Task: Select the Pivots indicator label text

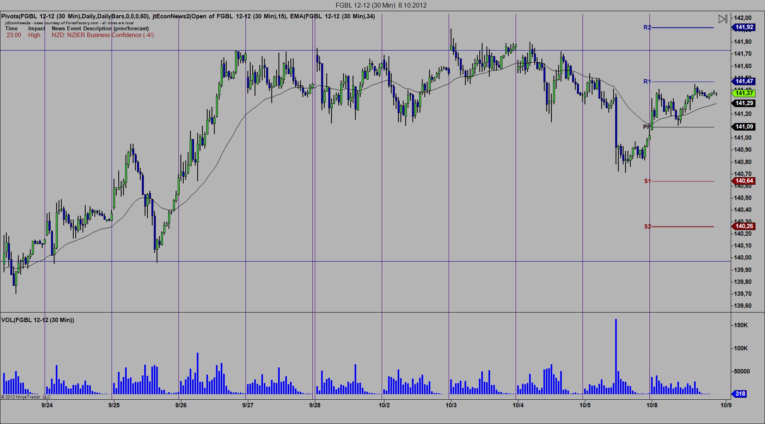Action: tap(76, 16)
